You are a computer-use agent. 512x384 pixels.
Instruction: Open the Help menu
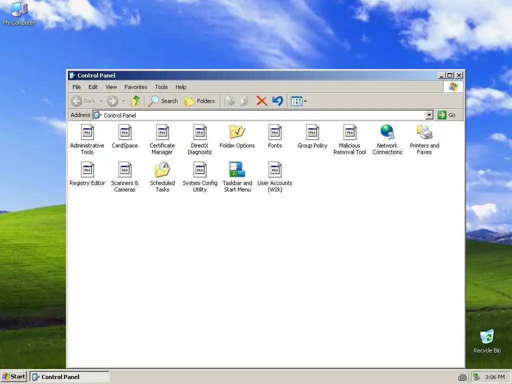coord(180,87)
